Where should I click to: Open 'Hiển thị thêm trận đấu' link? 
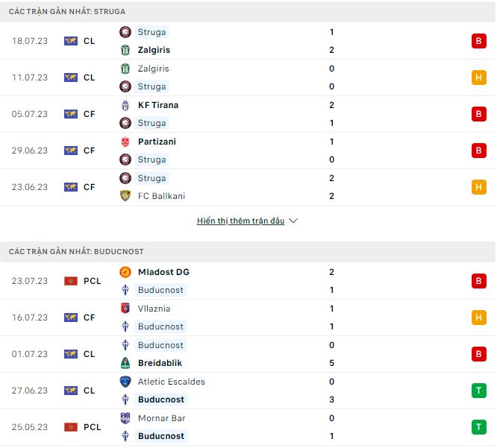[x=240, y=221]
